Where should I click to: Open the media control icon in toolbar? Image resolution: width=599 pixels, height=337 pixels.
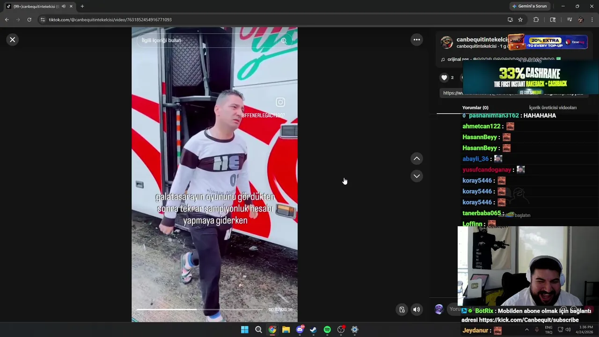[570, 20]
